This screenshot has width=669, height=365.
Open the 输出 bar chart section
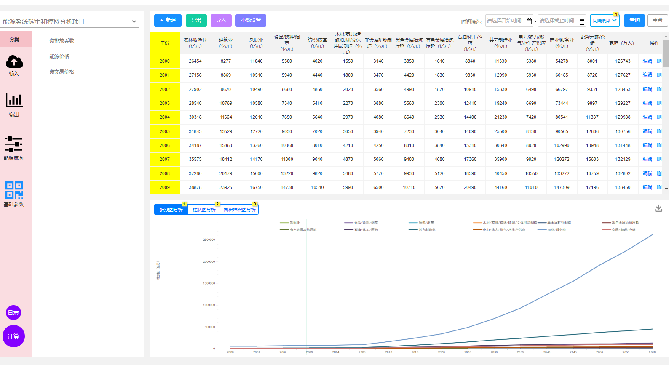(14, 105)
